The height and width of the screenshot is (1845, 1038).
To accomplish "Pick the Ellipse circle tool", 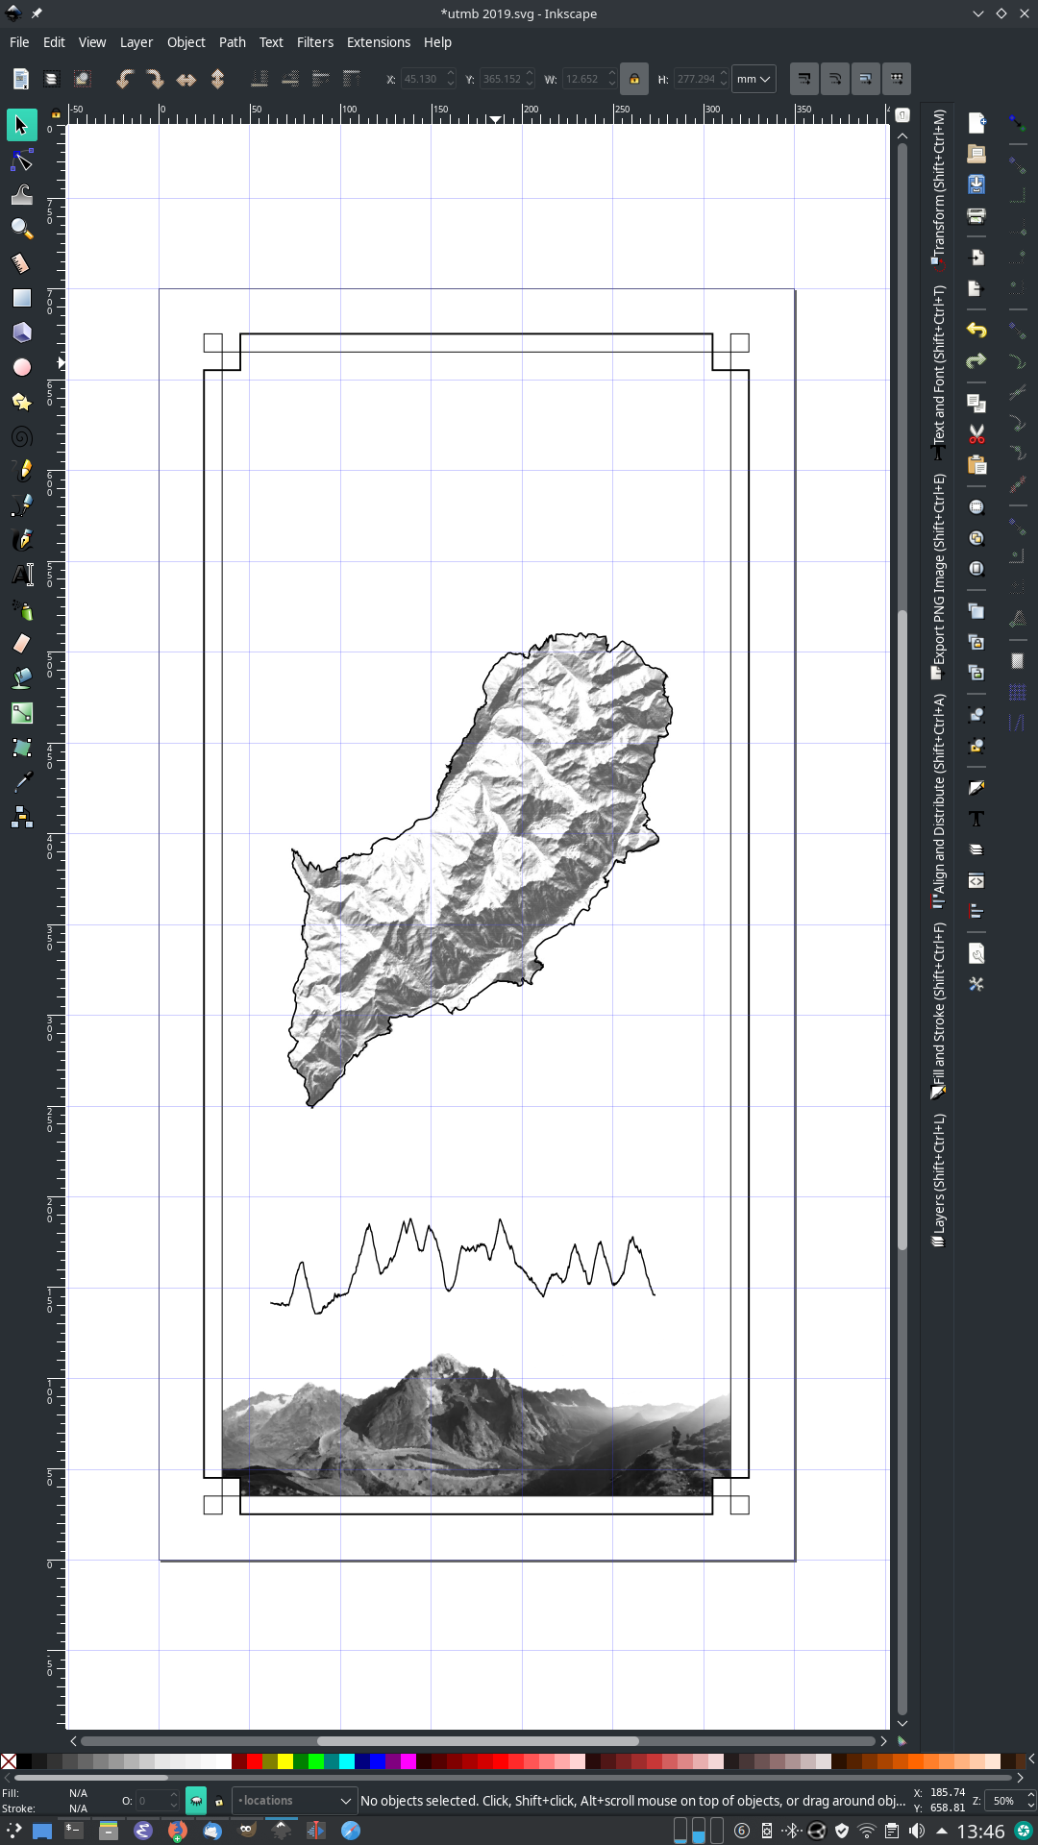I will (x=21, y=367).
